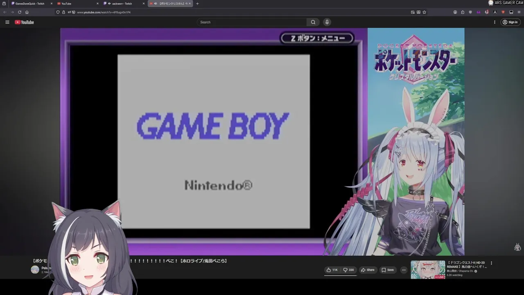Screen dimensions: 524x295
Task: Close the zackrawrr - Twitch tab
Action: pos(143,4)
